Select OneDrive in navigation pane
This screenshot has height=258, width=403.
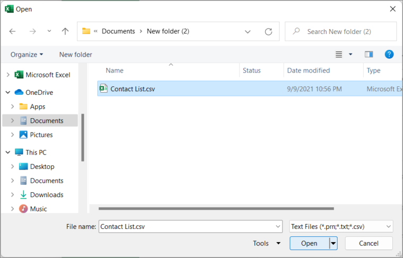point(39,92)
